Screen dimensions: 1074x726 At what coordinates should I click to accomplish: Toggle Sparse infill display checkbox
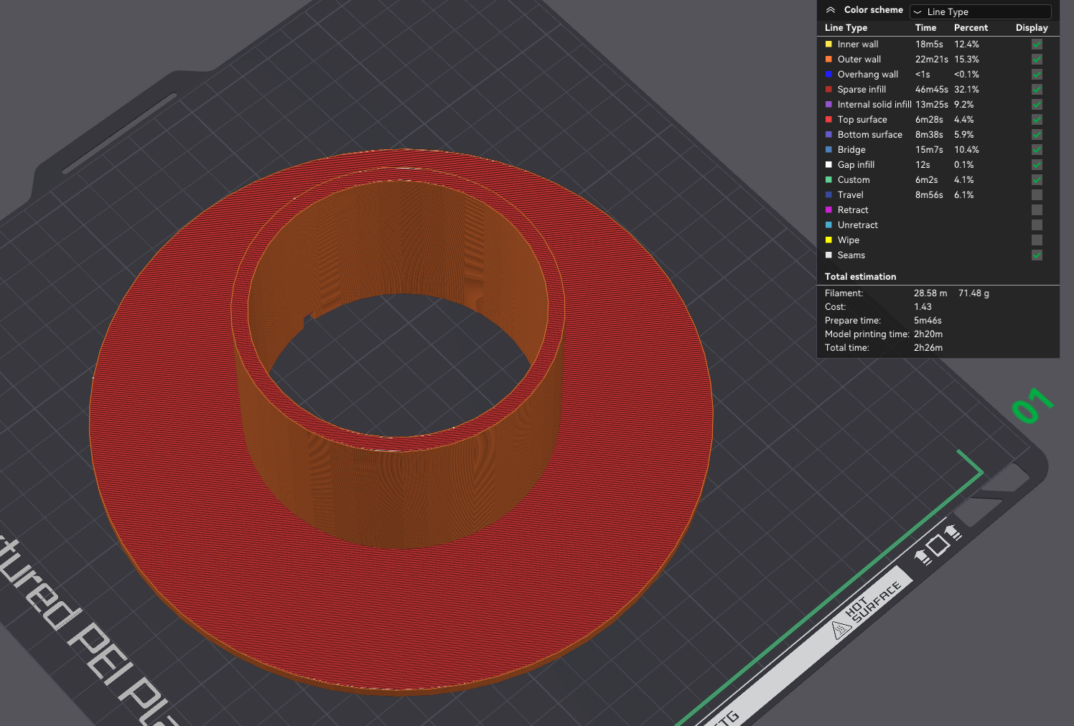click(x=1037, y=89)
